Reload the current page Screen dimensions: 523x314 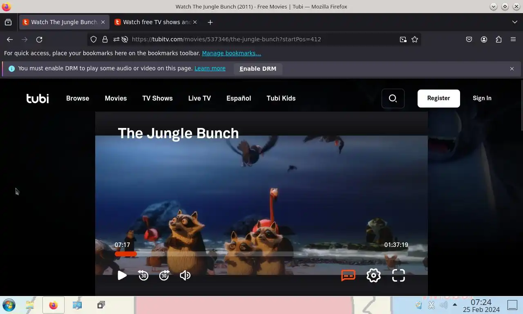pyautogui.click(x=39, y=39)
